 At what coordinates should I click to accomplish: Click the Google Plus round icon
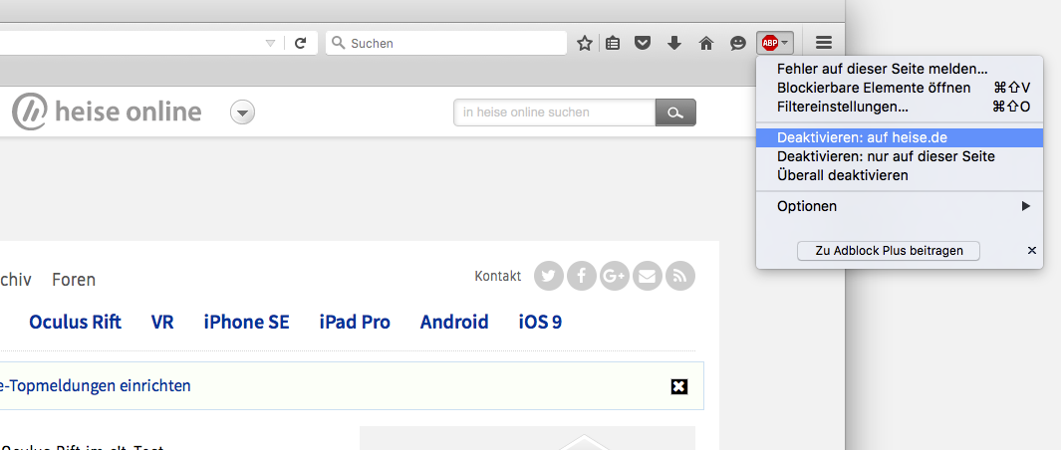pos(615,276)
